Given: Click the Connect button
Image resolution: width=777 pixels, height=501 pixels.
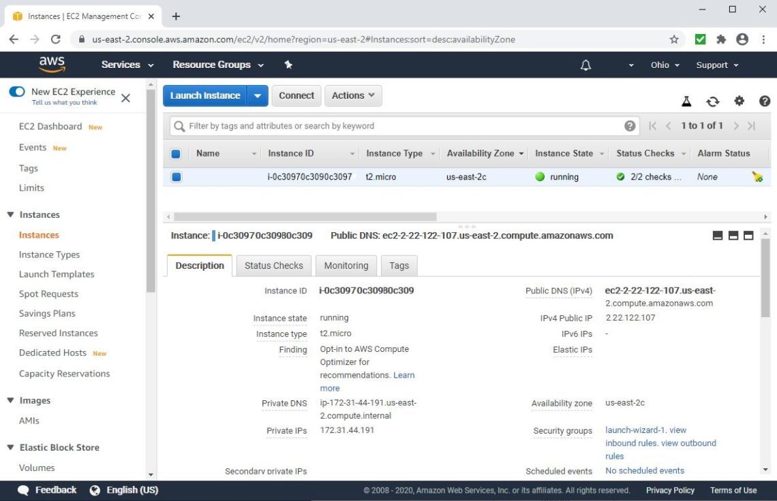Looking at the screenshot, I should [296, 95].
